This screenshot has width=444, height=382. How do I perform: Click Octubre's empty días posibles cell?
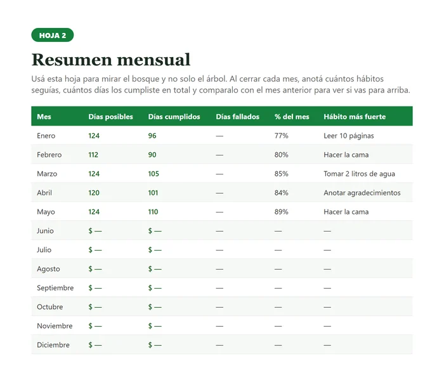pos(95,306)
